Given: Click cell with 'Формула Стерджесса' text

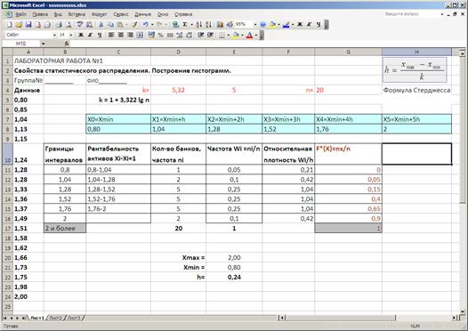Looking at the screenshot, I should [416, 90].
